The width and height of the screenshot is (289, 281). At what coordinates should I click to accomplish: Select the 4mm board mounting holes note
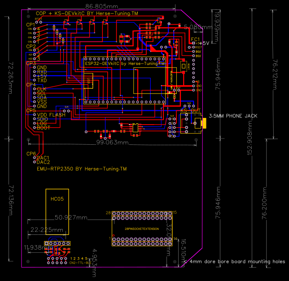coord(237,261)
